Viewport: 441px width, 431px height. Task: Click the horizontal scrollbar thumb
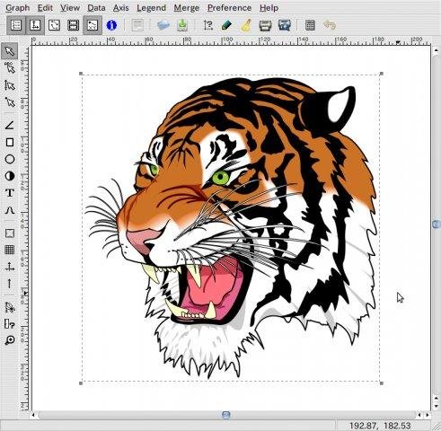[x=226, y=415]
